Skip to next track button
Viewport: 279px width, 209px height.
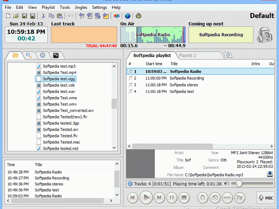coord(159,198)
